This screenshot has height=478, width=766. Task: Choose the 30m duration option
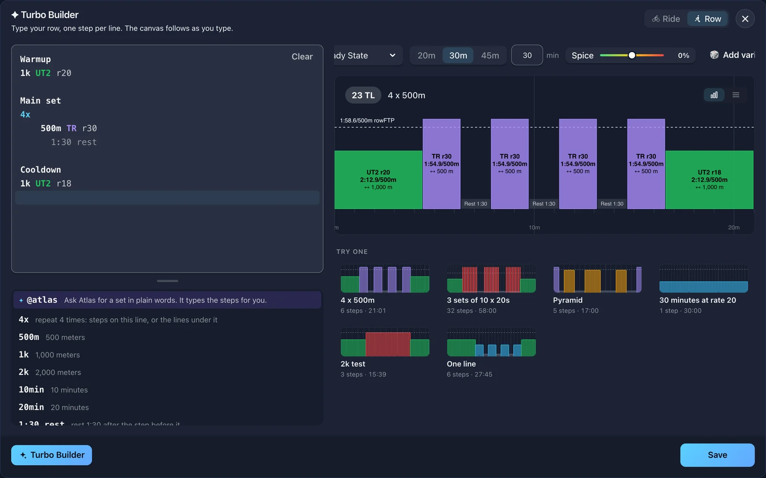458,55
